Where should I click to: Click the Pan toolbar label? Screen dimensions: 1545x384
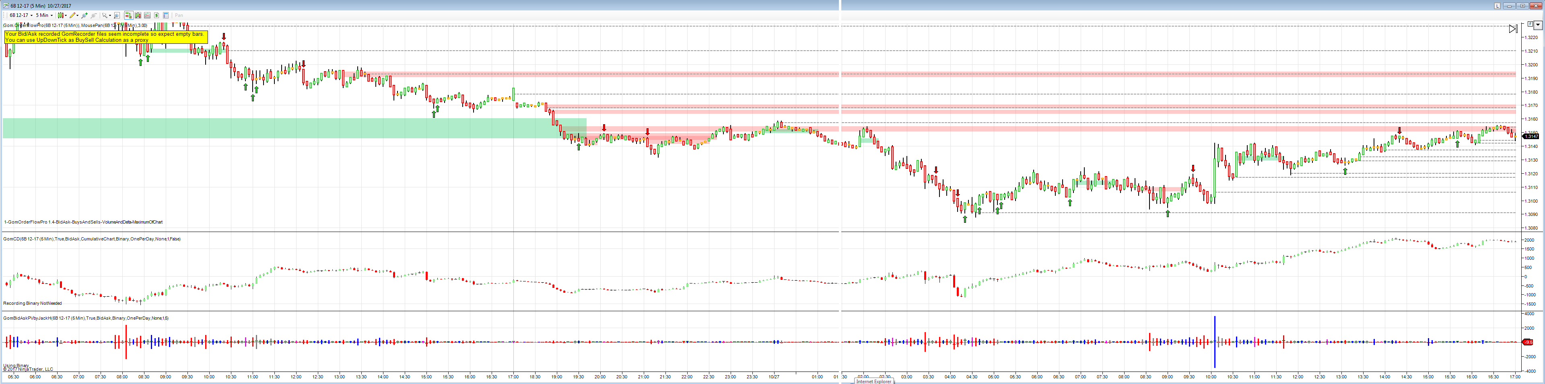coord(179,16)
